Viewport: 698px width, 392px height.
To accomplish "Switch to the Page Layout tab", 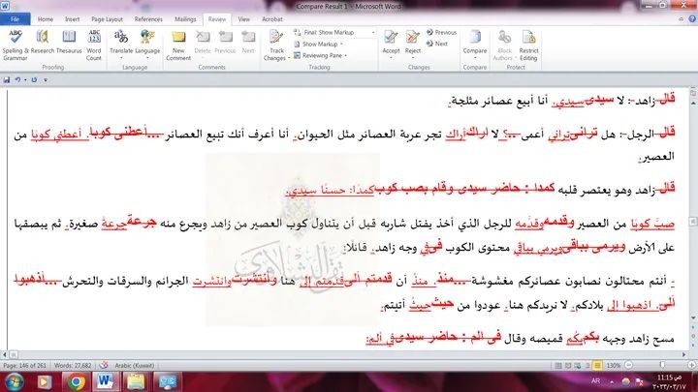I will pyautogui.click(x=107, y=19).
